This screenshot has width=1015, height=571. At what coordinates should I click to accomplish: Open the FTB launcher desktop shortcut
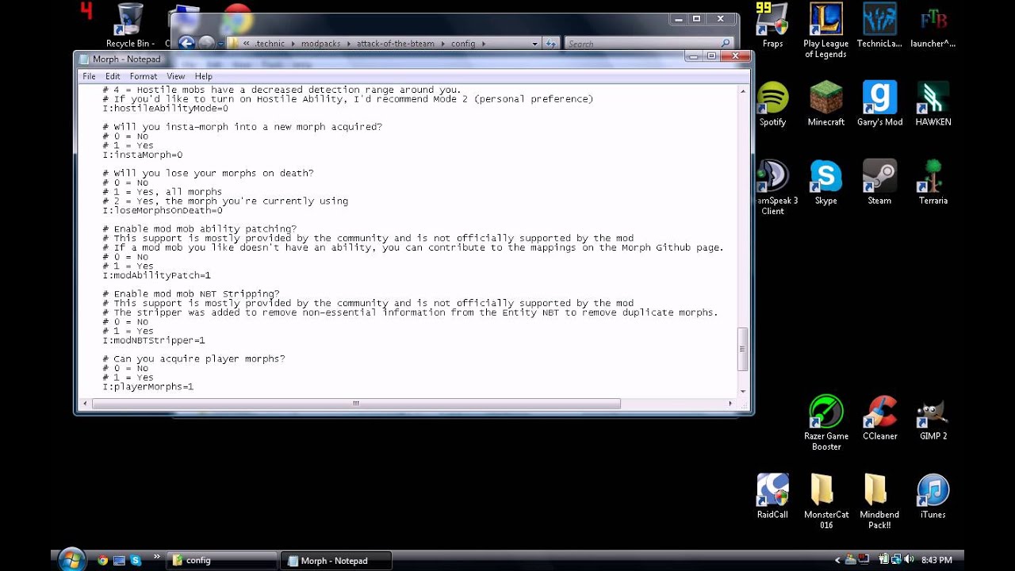[933, 25]
